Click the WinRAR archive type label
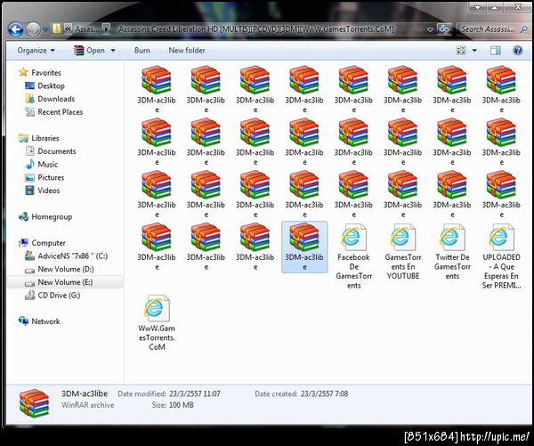 (x=88, y=405)
